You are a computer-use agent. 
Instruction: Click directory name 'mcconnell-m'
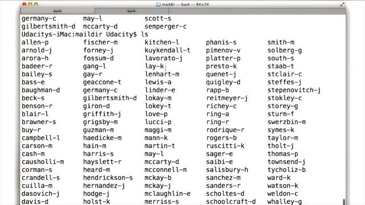point(165,170)
